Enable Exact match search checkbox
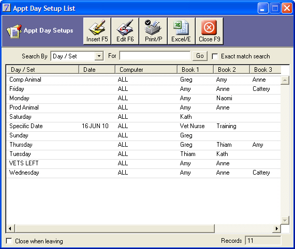Viewport: 295px width, 249px height. click(215, 56)
